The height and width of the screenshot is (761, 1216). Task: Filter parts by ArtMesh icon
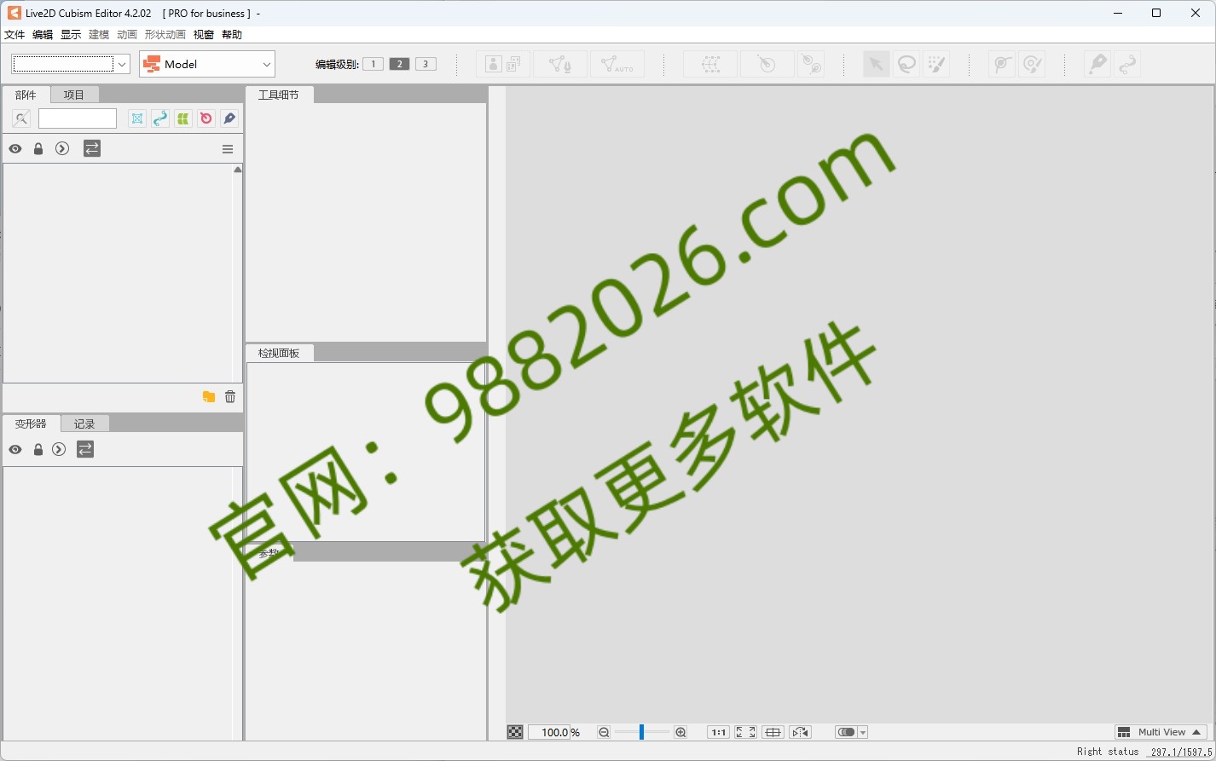[137, 118]
